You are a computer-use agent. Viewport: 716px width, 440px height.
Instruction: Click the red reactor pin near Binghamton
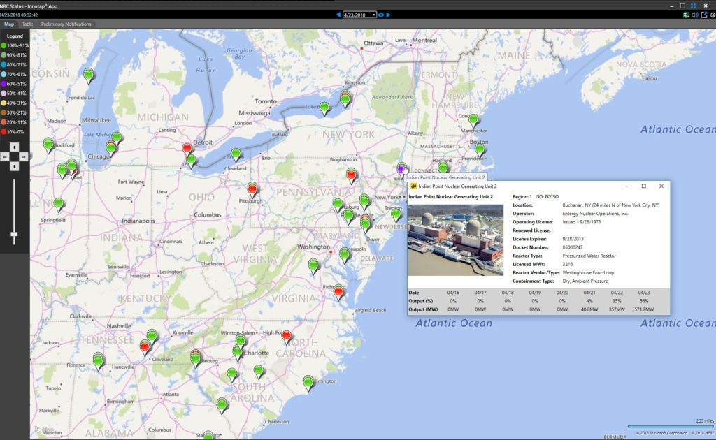pos(351,175)
